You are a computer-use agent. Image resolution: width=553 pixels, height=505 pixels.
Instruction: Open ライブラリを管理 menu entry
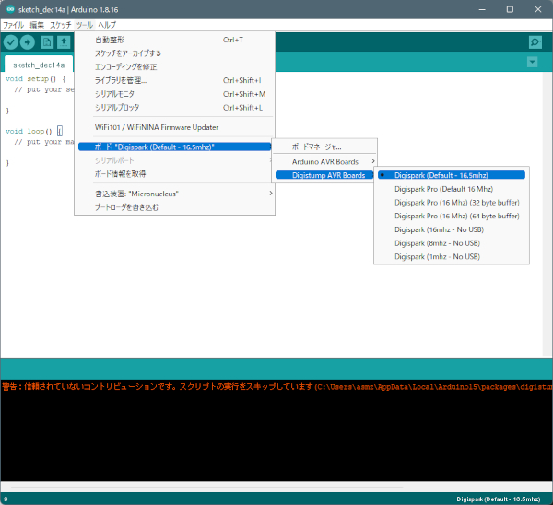pos(174,80)
